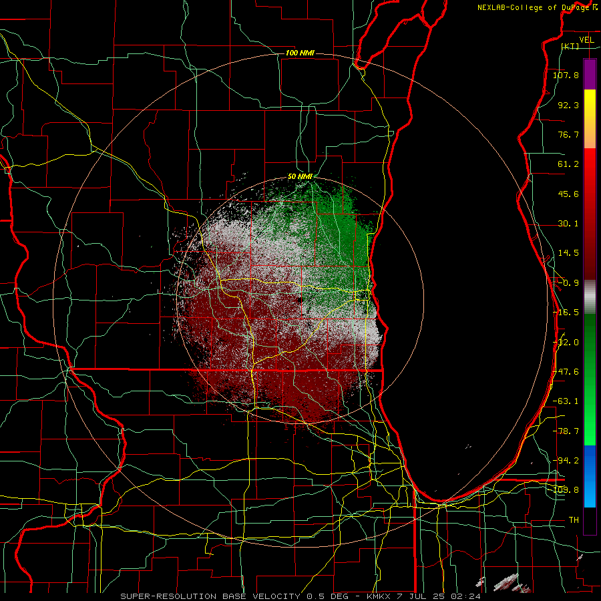
Task: Select the -94.2 velocity scale value
Action: click(x=566, y=461)
